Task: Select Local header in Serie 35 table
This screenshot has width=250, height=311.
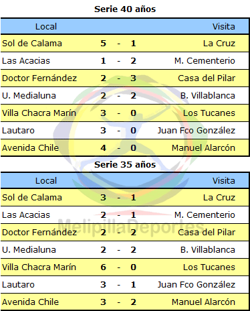Action: [46, 181]
